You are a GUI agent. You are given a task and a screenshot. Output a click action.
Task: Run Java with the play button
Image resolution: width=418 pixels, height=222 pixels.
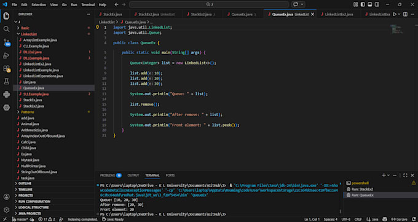point(395,14)
